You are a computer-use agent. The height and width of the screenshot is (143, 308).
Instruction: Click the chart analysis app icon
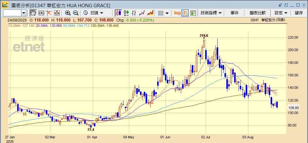pyautogui.click(x=5, y=5)
